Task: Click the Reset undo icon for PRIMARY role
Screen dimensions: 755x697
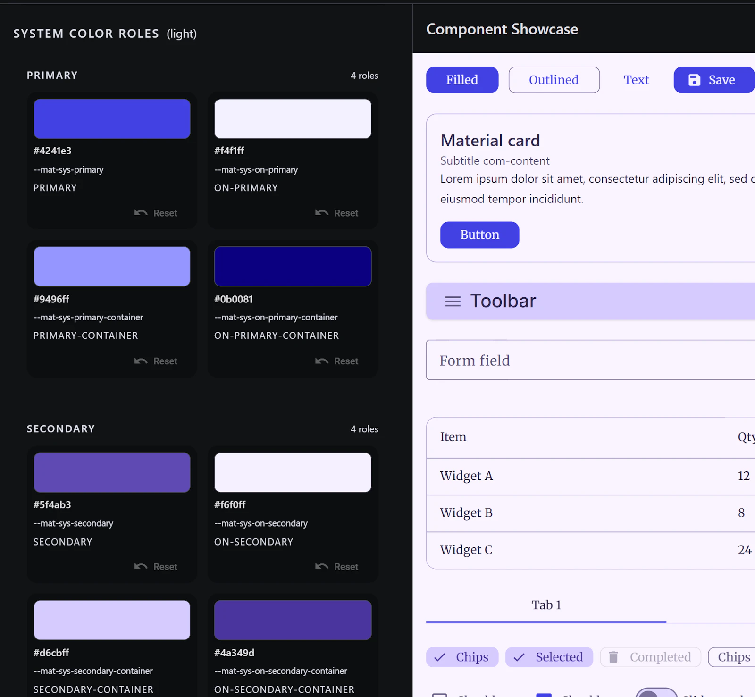Action: 141,213
